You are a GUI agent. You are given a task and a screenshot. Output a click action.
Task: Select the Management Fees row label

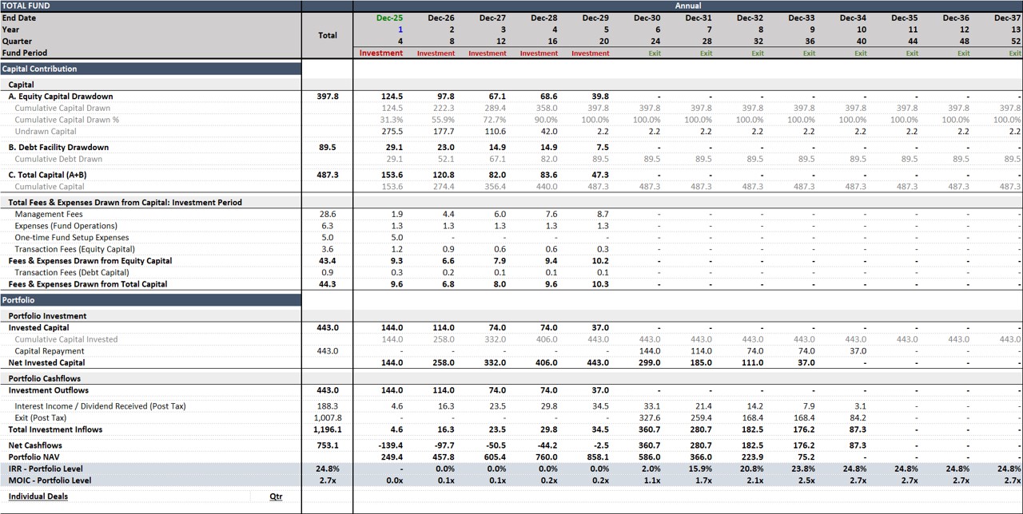coord(49,215)
